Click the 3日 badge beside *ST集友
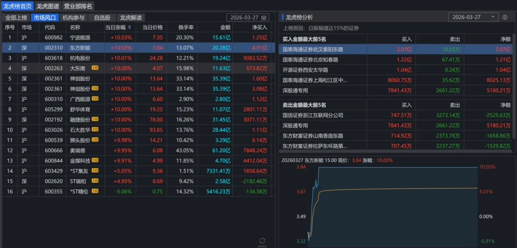The image size is (517, 248). [x=95, y=170]
